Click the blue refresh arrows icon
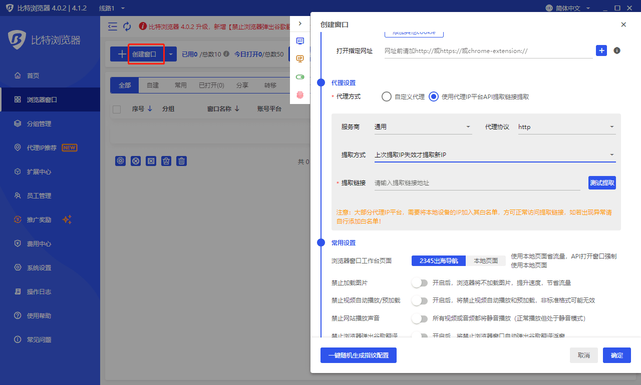This screenshot has width=641, height=385. [x=127, y=26]
